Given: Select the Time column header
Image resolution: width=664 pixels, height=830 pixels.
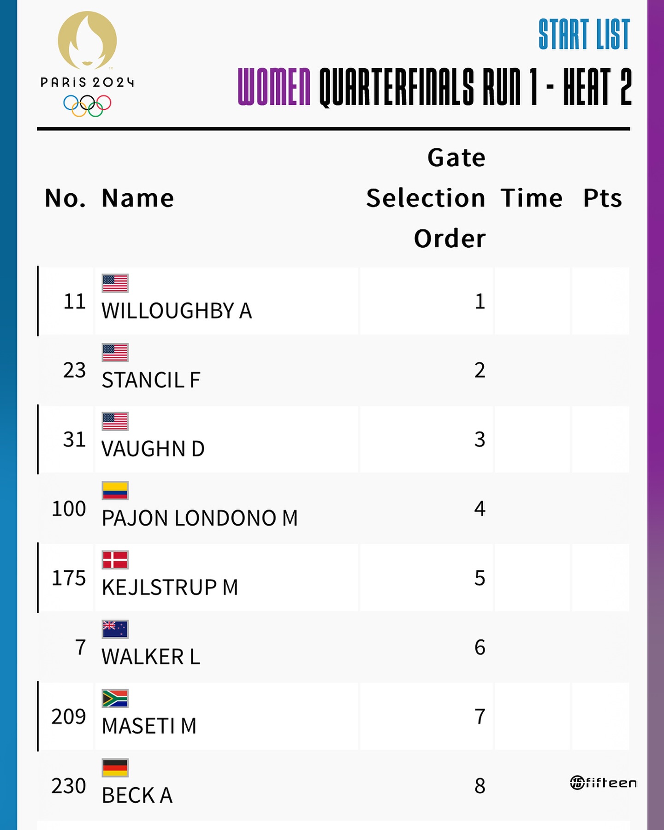Looking at the screenshot, I should tap(532, 198).
